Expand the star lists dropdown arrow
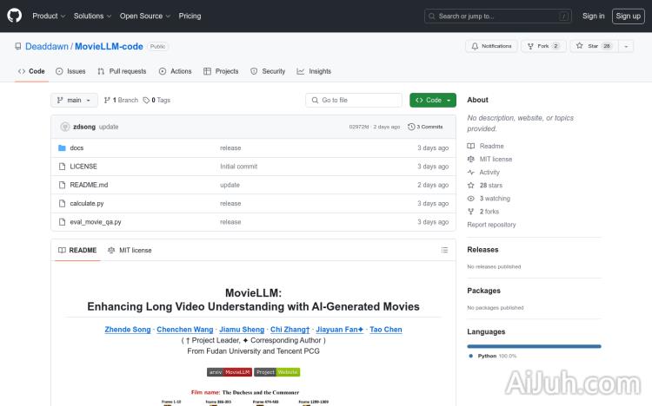 (x=627, y=46)
